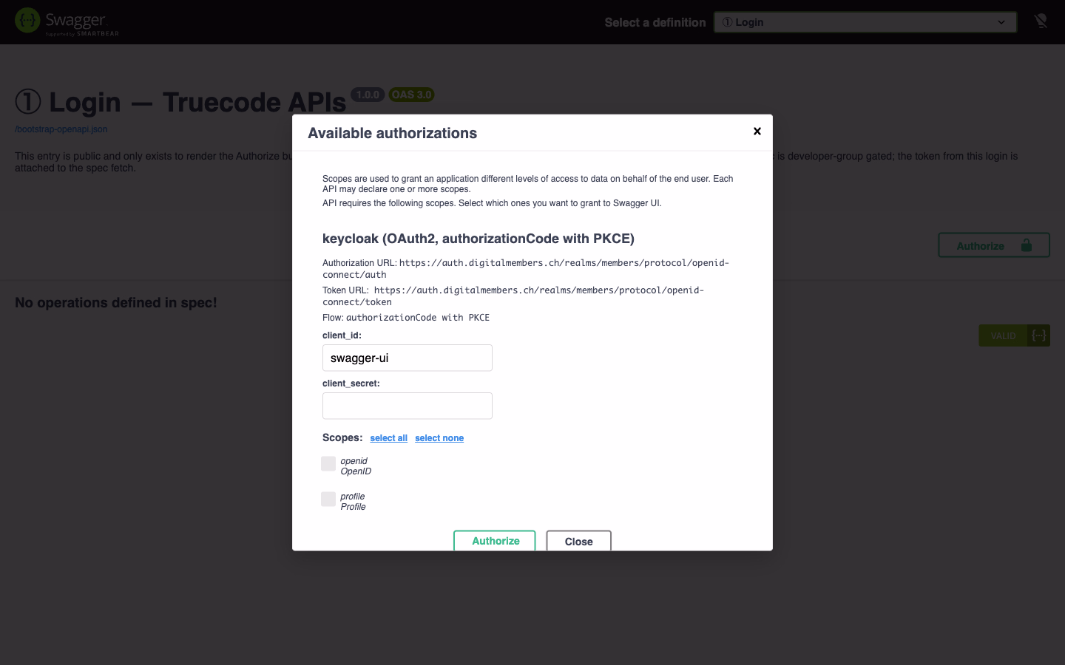Click the client_id input field
The height and width of the screenshot is (665, 1065).
coord(408,358)
